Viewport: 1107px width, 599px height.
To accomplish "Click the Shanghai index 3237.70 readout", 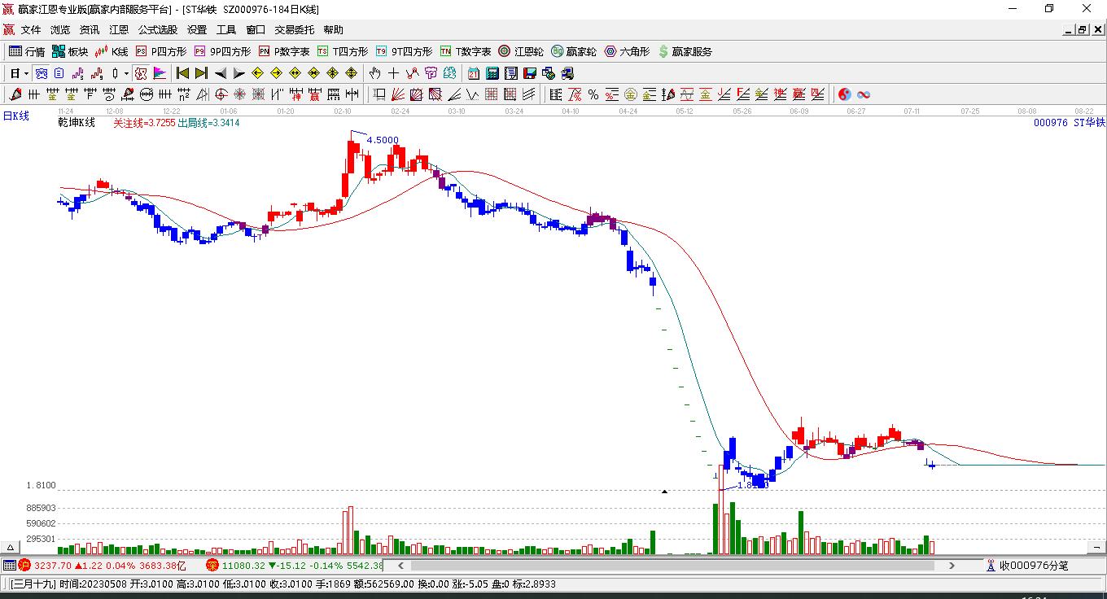I will [51, 566].
